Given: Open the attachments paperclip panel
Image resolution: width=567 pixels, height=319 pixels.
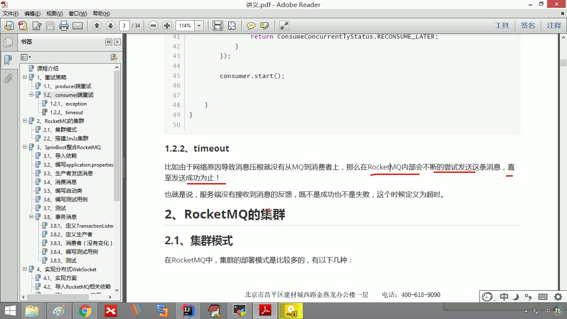Looking at the screenshot, I should 8,78.
